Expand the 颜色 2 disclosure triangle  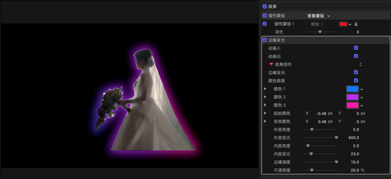265,97
